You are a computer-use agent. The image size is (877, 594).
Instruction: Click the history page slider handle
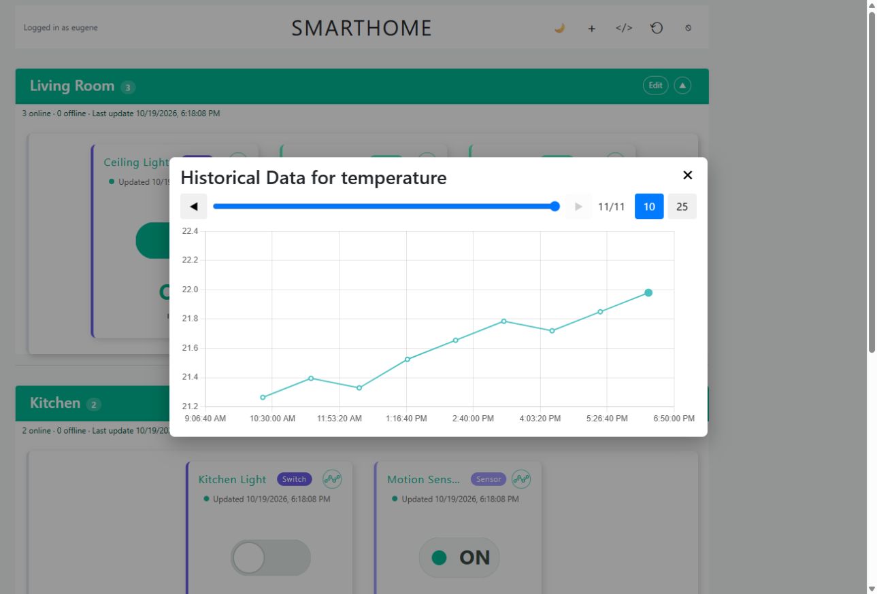[555, 207]
